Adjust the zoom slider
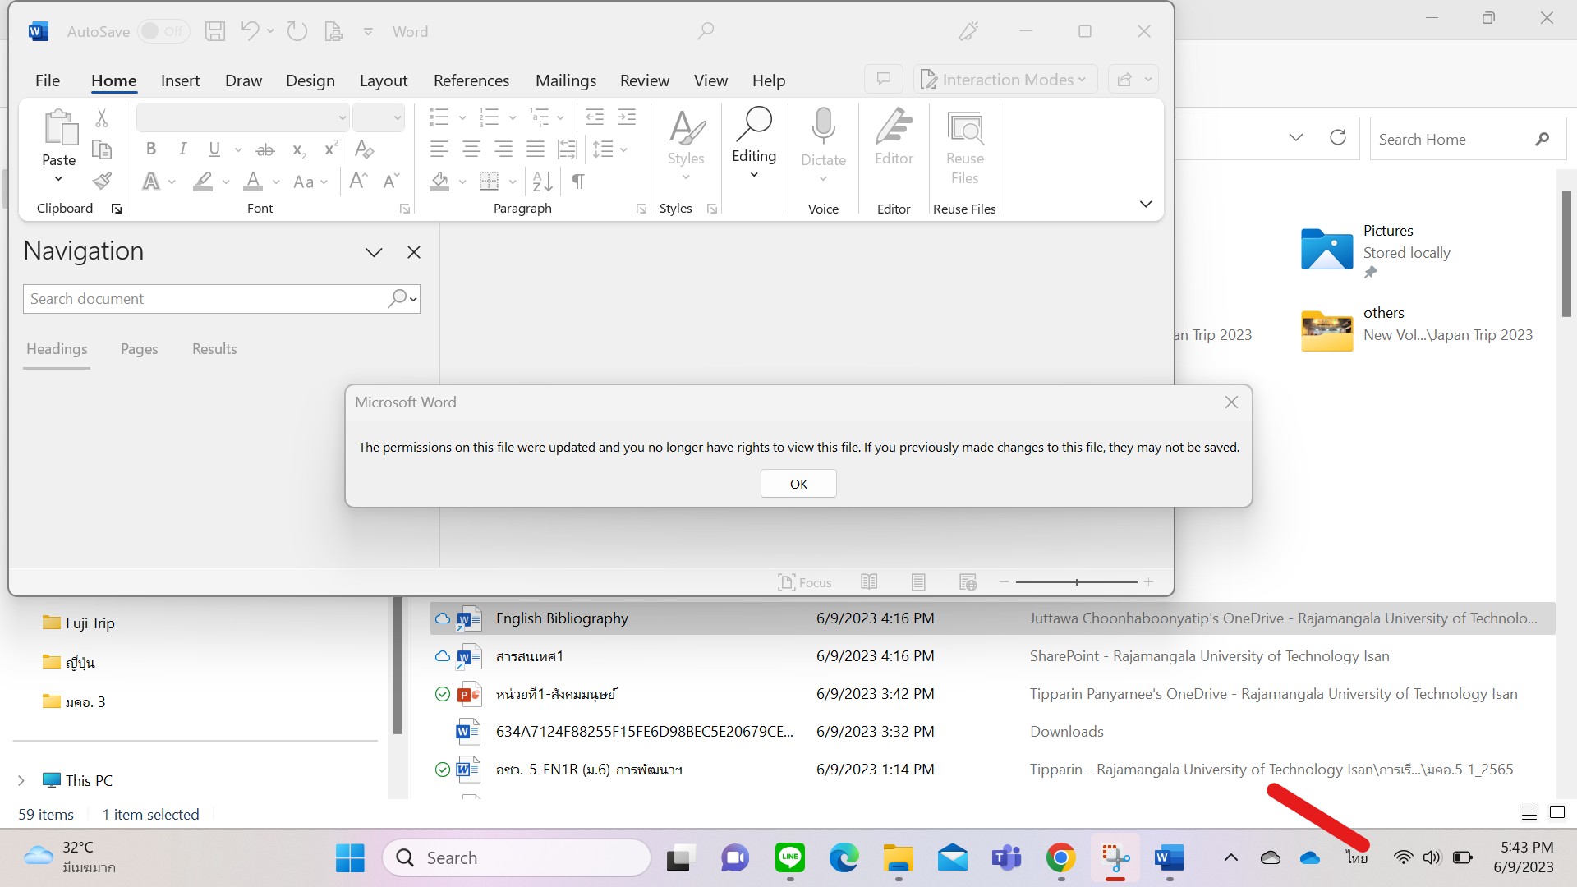The width and height of the screenshot is (1577, 887). (1076, 581)
